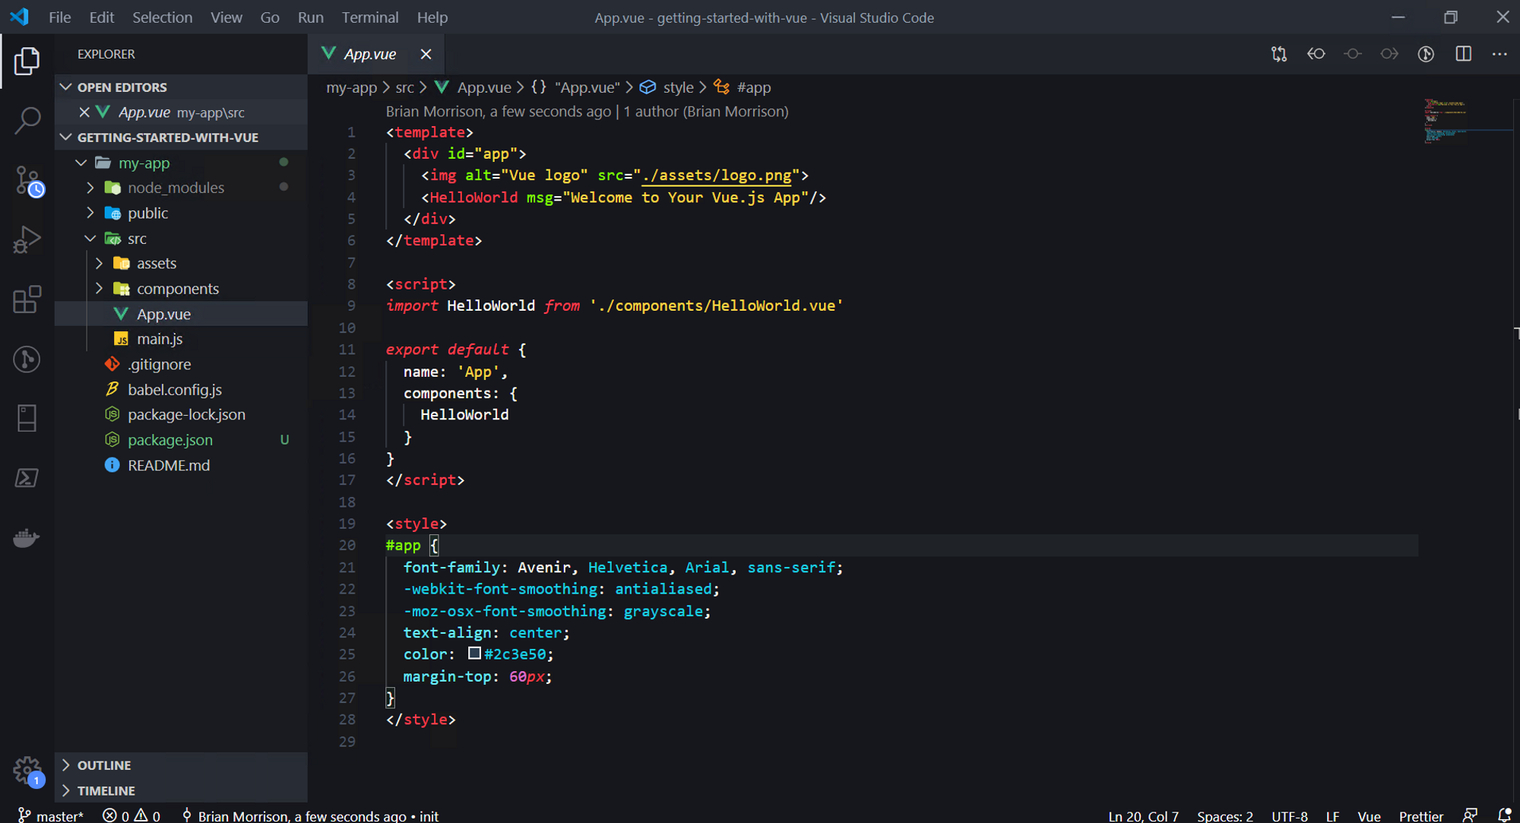Open main.js in the file tree
The image size is (1520, 823).
[160, 339]
